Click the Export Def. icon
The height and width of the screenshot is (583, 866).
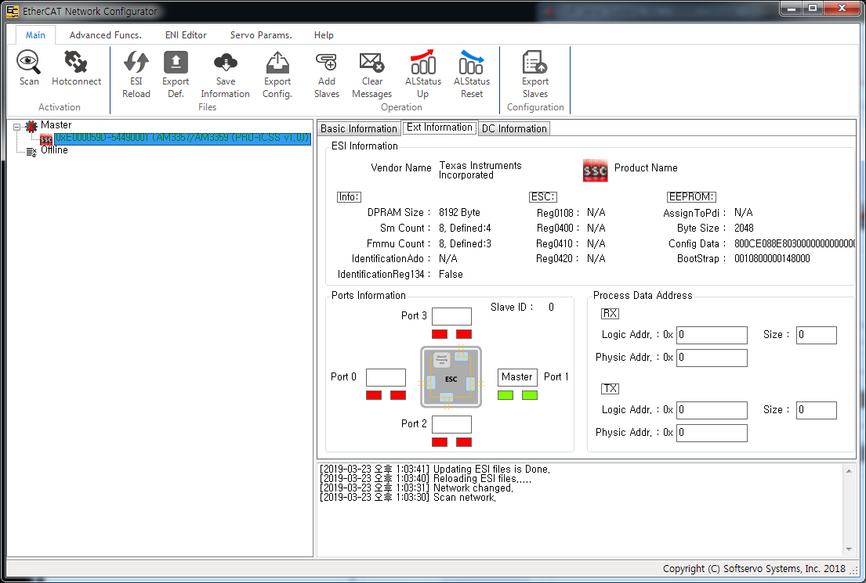click(x=176, y=63)
